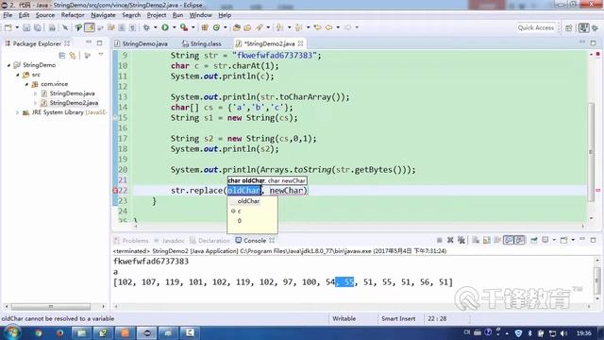This screenshot has height=340, width=604.
Task: Collapse the src folder node
Action: (18, 75)
